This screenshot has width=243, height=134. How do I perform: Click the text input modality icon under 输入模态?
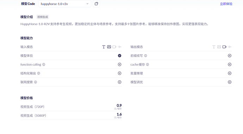[x=104, y=47]
